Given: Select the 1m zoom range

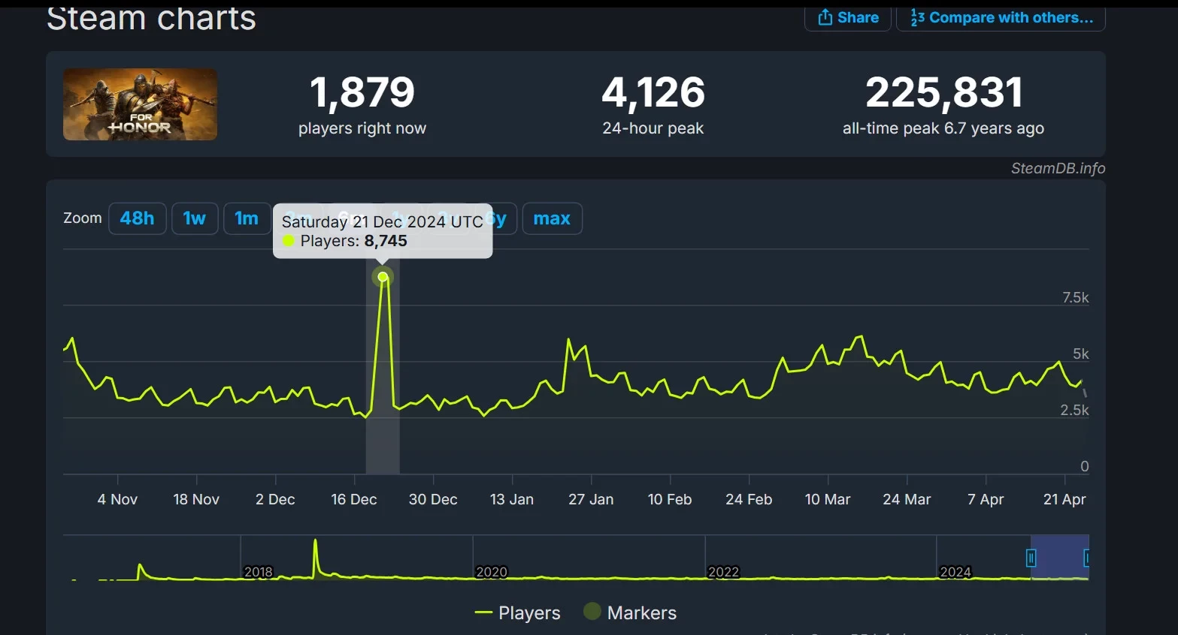Looking at the screenshot, I should click(x=247, y=218).
